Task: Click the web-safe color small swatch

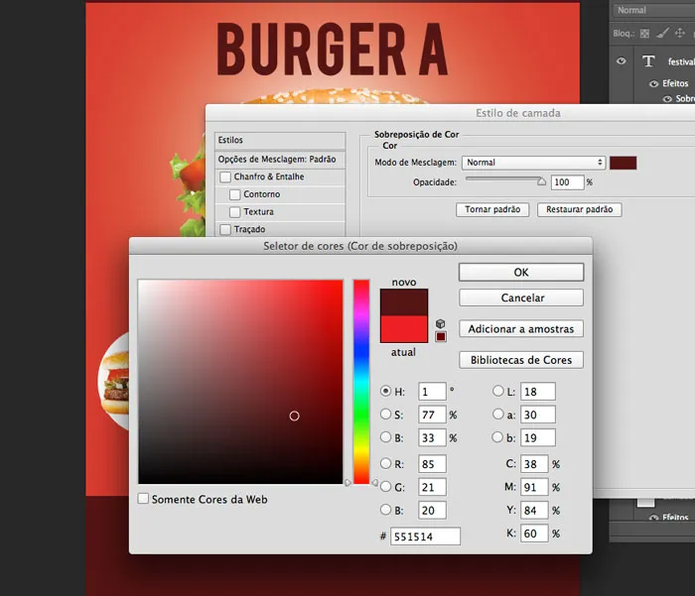Action: click(441, 336)
